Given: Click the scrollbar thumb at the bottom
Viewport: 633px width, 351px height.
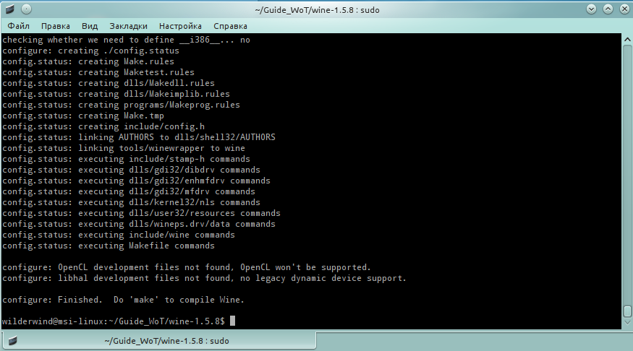Looking at the screenshot, I should point(626,311).
